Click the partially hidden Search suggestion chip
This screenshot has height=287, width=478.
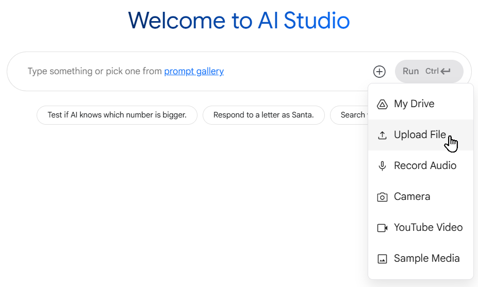(x=349, y=115)
